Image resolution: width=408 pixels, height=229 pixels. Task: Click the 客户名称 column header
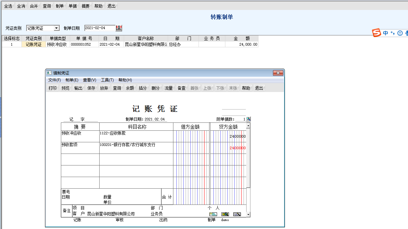point(146,38)
